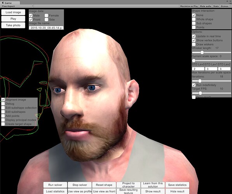Click Use view as front button
The width and height of the screenshot is (232, 194).
(x=104, y=191)
